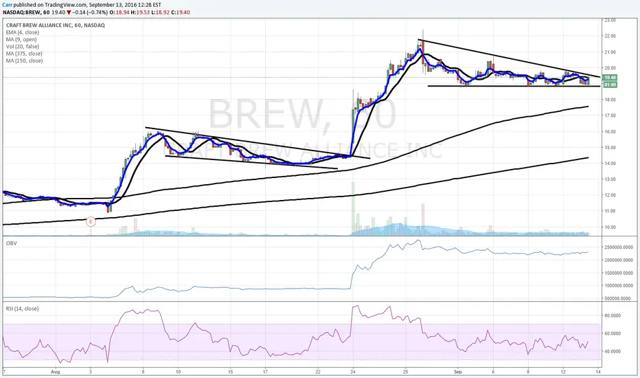Image resolution: width=640 pixels, height=378 pixels.
Task: Click the '24' date label on time axis
Action: click(x=353, y=372)
